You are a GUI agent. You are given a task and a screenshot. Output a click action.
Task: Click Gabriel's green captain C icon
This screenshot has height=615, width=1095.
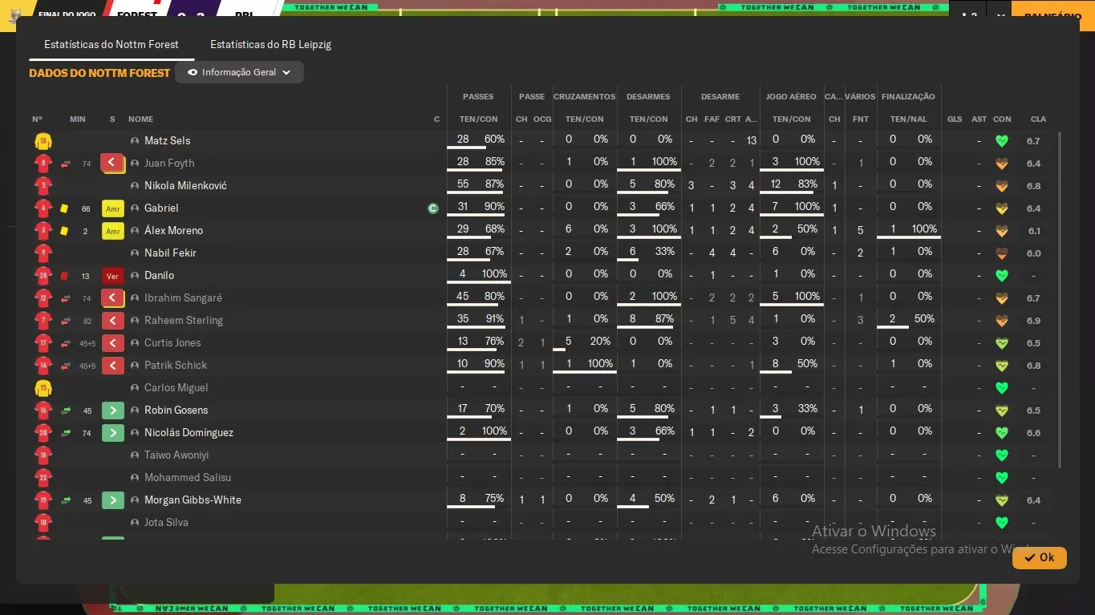pos(433,208)
